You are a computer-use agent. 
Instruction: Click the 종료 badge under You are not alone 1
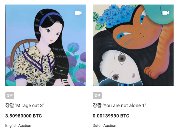pos(97,95)
